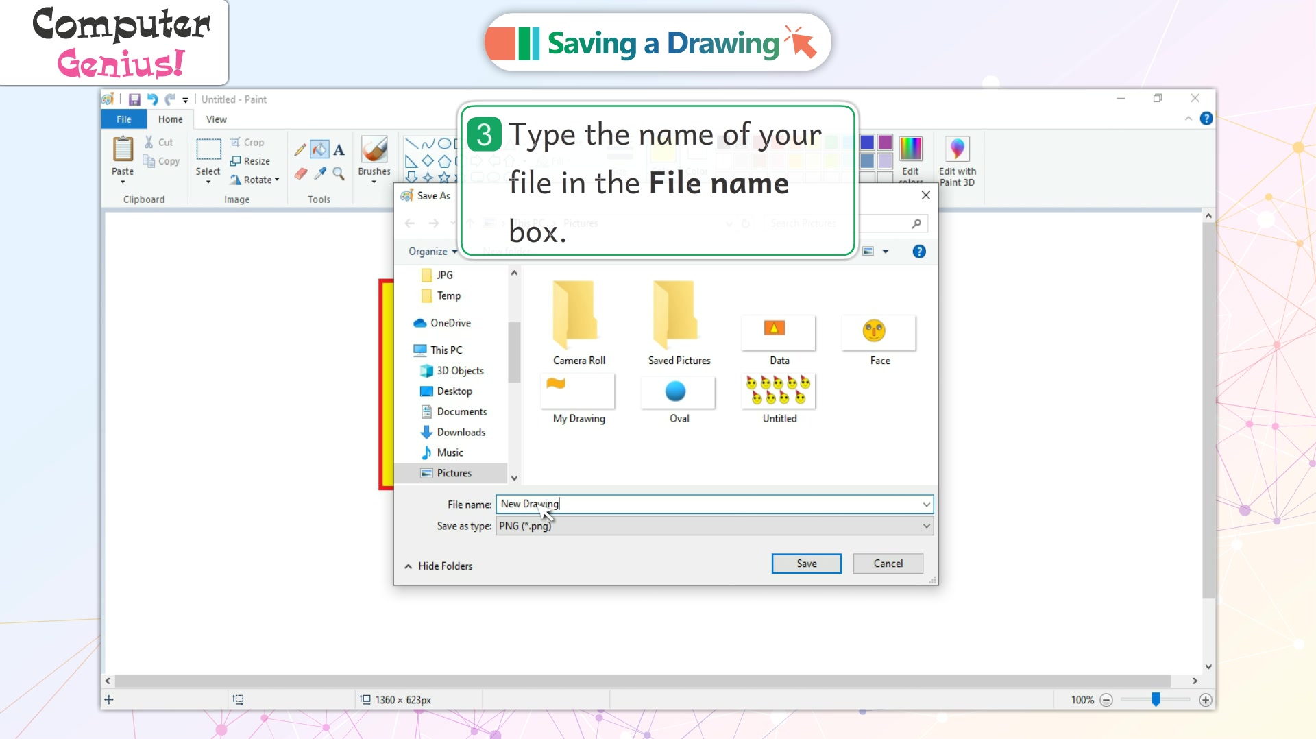Open the Rotate dropdown
Image resolution: width=1316 pixels, height=739 pixels.
255,180
